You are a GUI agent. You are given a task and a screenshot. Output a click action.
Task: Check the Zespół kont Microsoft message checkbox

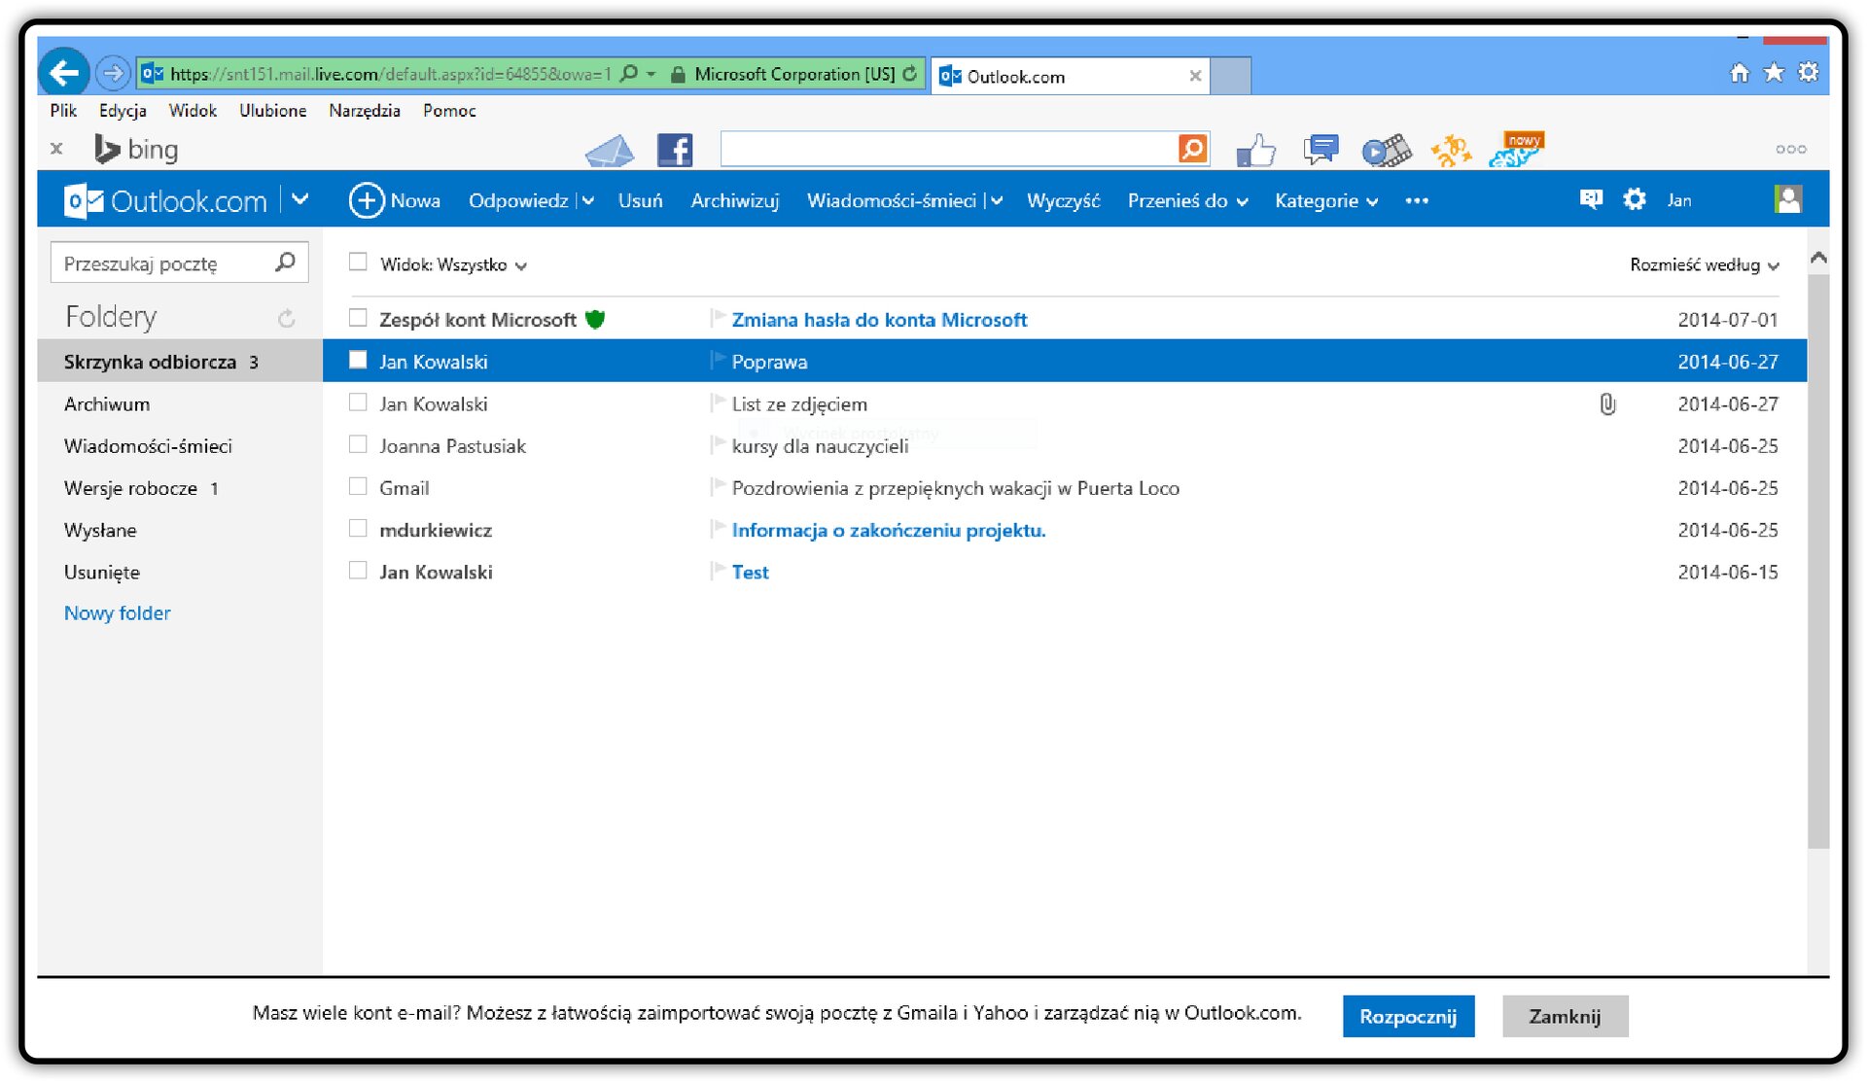[358, 317]
